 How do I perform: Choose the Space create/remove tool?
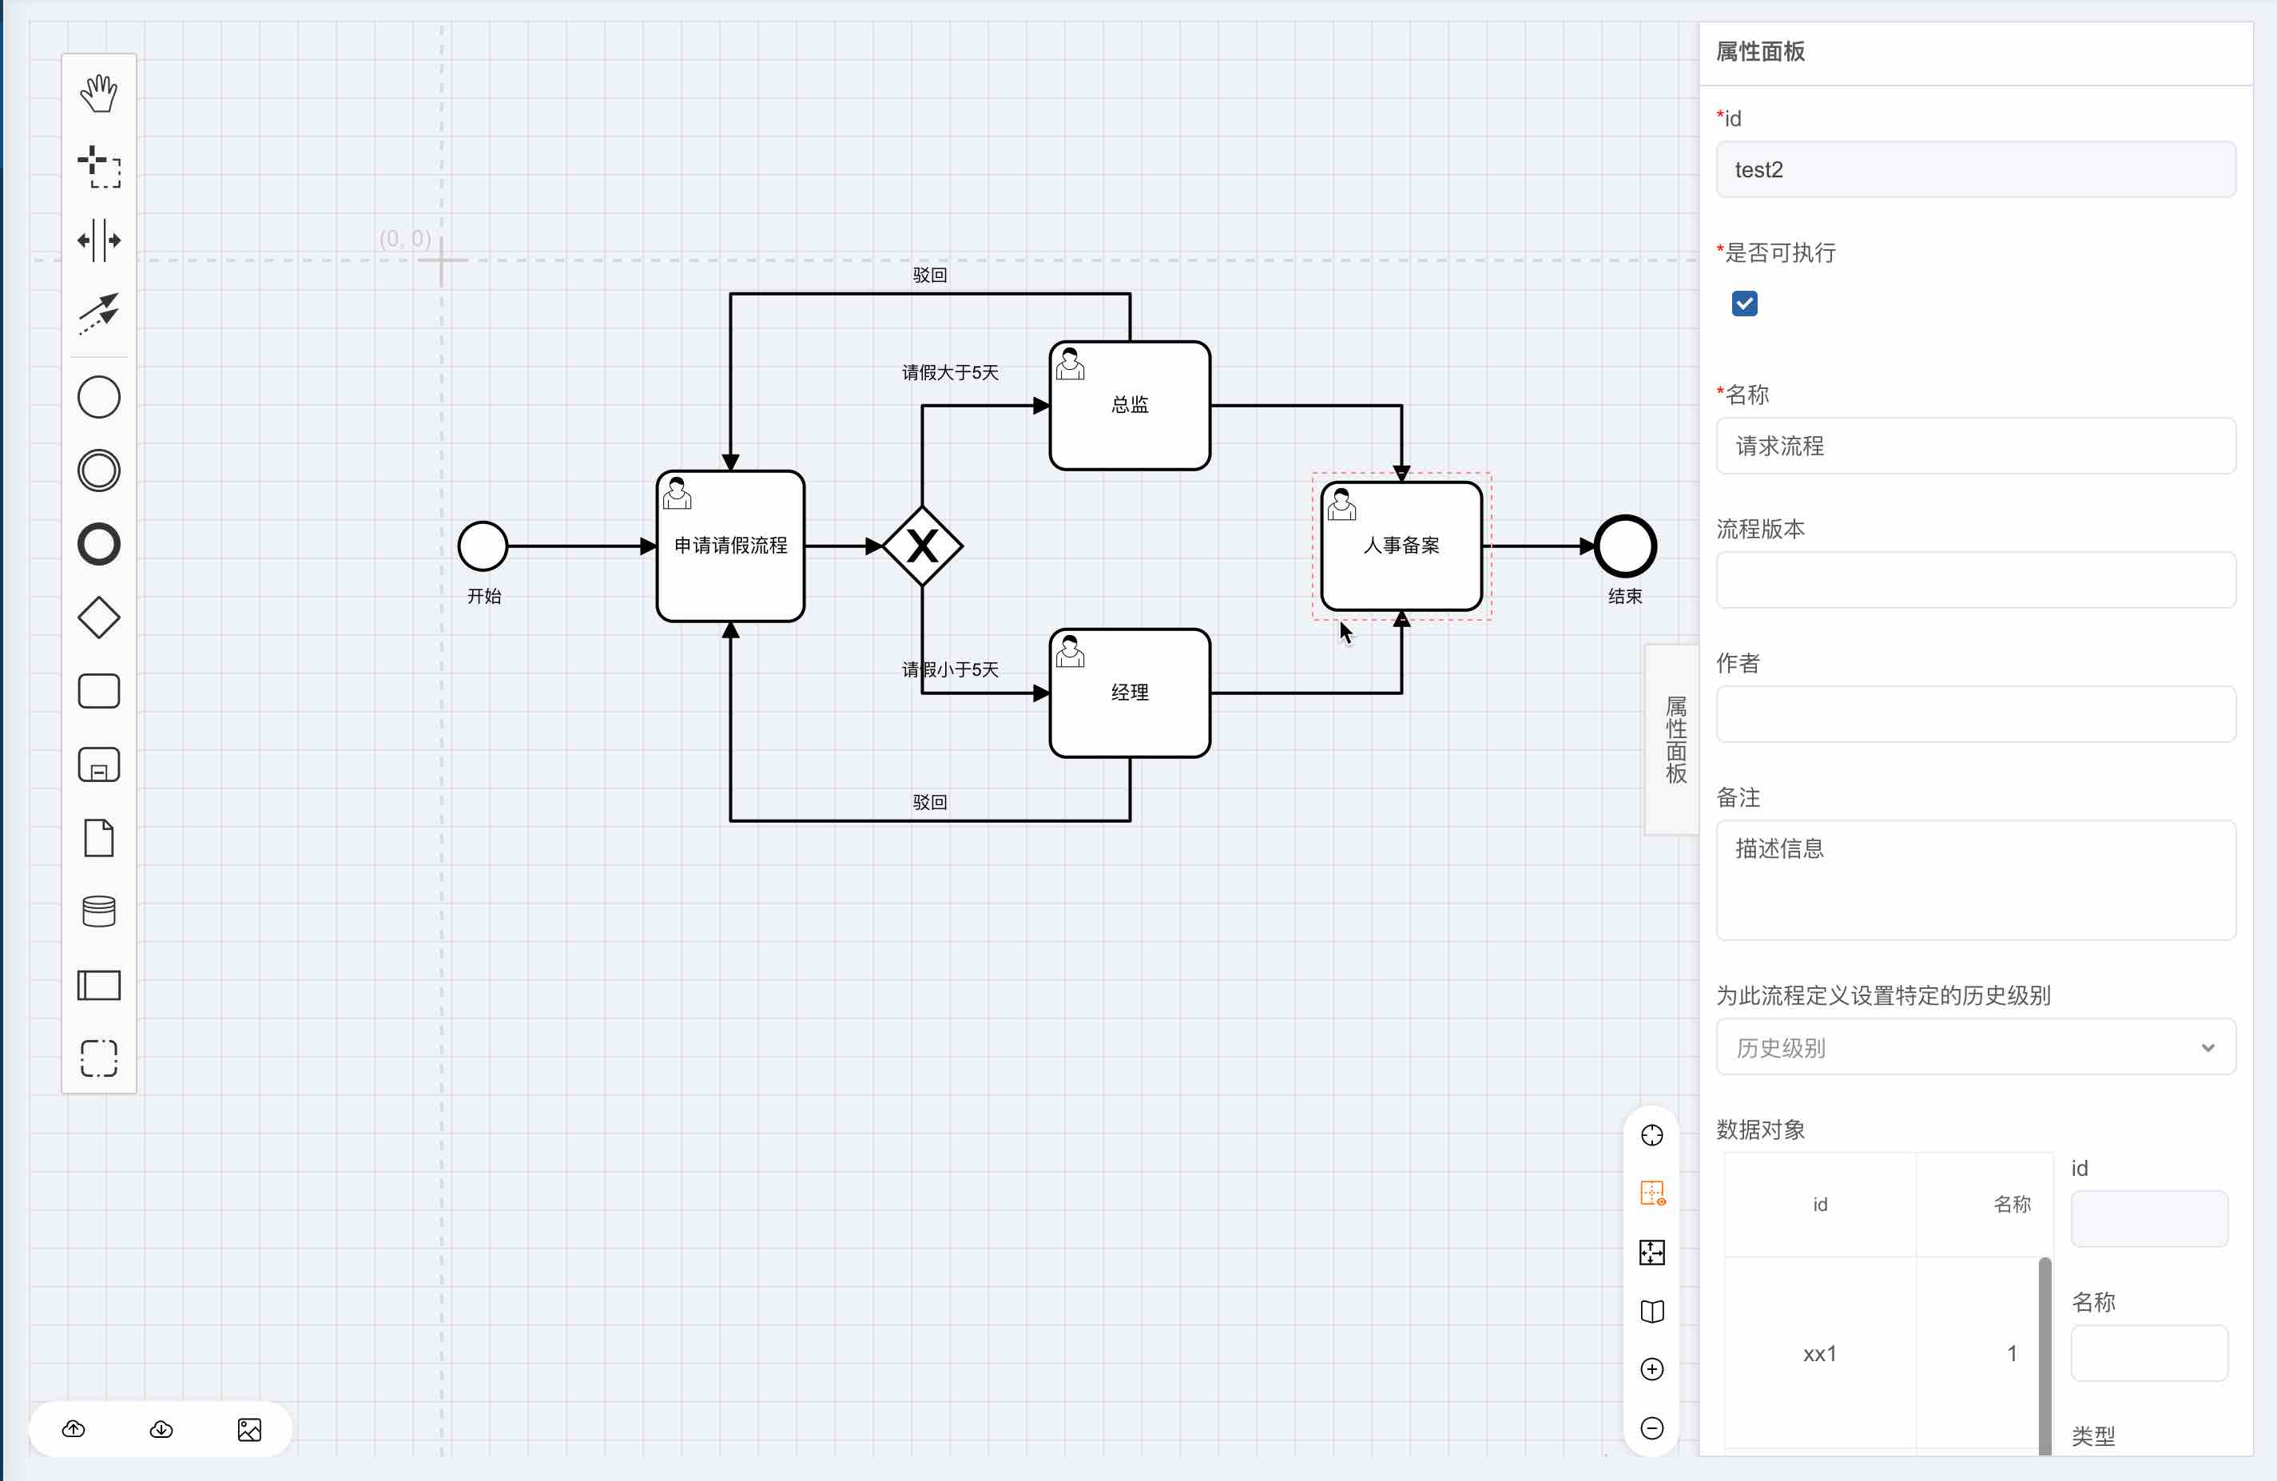pos(98,240)
